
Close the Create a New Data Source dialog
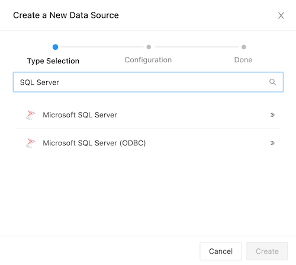(x=281, y=15)
